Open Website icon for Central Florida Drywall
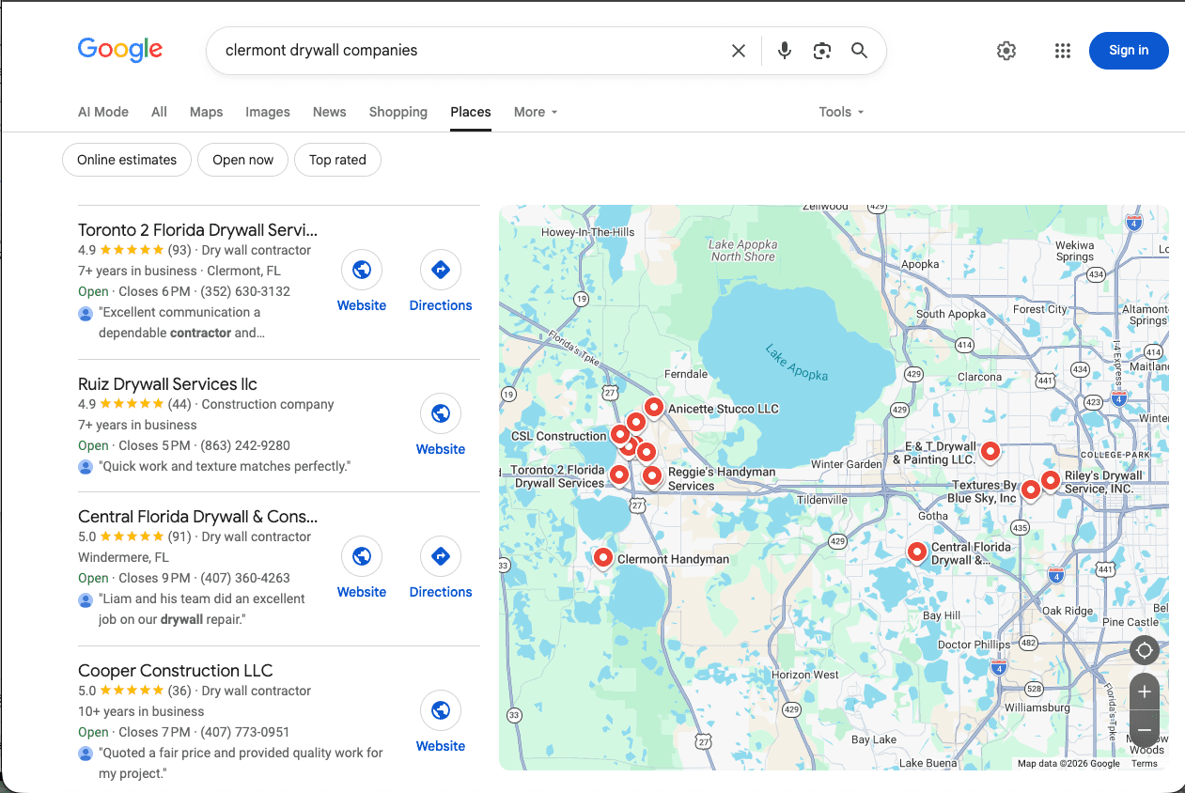 362,557
